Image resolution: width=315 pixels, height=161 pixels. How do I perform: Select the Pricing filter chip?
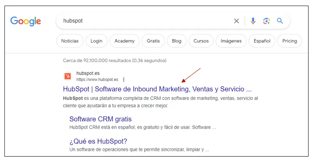(289, 41)
